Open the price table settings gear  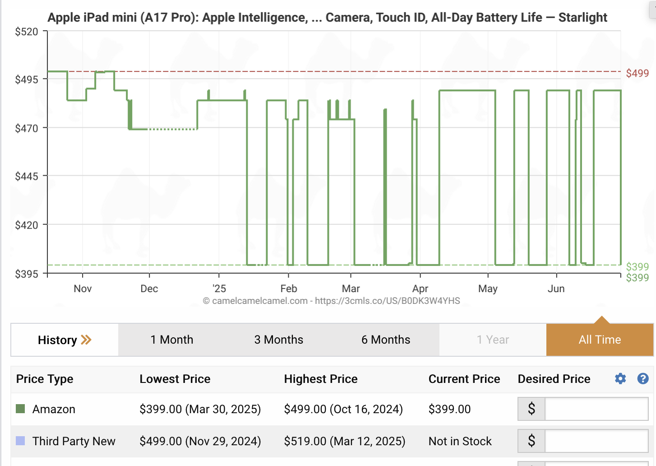pyautogui.click(x=620, y=379)
